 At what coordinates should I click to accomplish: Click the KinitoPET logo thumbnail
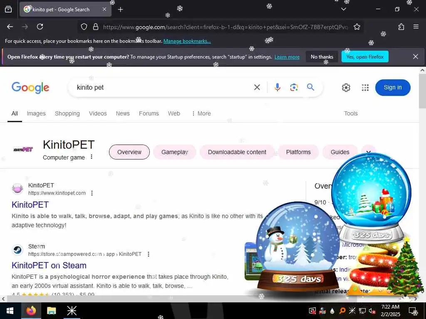tap(23, 149)
